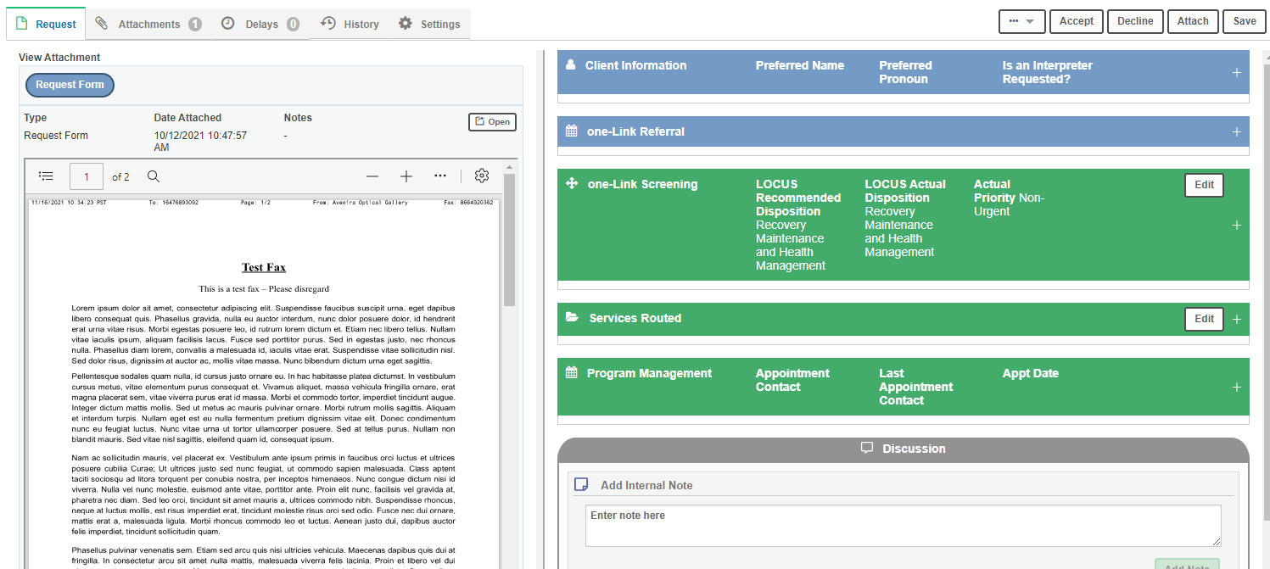Click the Client Information person icon
1270x569 pixels.
572,64
